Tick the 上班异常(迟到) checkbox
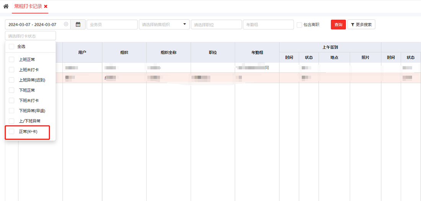This screenshot has width=421, height=201. click(11, 80)
